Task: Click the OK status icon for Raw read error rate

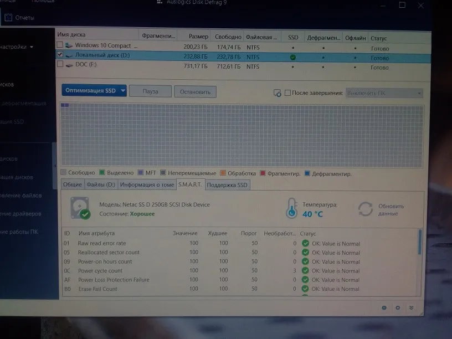Action: click(x=305, y=243)
